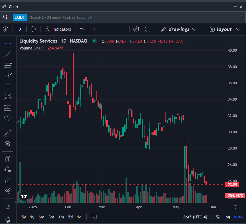Select the trend line drawing tool
Screen dimensions: 246x224
click(8, 54)
